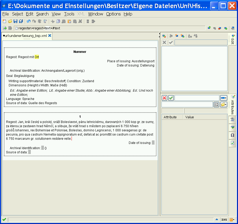Click the greyed node path forward icon
Viewport: 238px width, 224px height.
click(x=10, y=28)
